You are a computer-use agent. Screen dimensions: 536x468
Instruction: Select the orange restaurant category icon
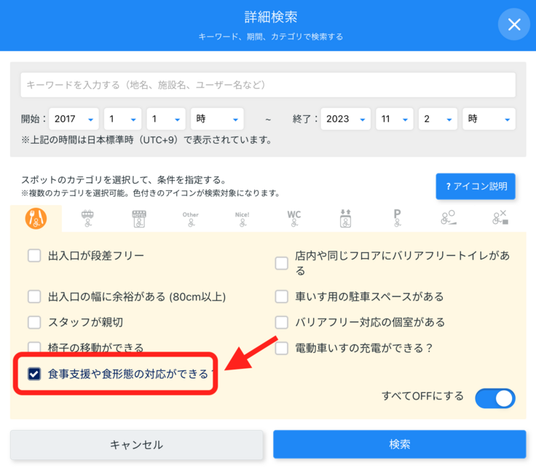(x=36, y=218)
